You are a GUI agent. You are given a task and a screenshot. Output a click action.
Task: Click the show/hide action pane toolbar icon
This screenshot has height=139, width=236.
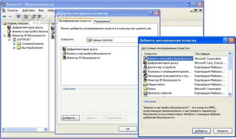coord(39,17)
